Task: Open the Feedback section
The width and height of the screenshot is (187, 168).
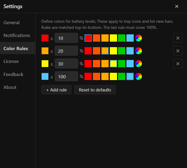Action: [18, 75]
